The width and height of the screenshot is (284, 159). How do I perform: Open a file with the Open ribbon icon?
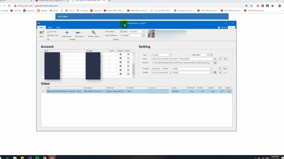pyautogui.click(x=41, y=34)
